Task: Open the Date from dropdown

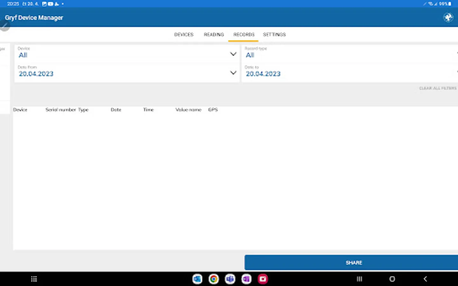Action: 127,72
